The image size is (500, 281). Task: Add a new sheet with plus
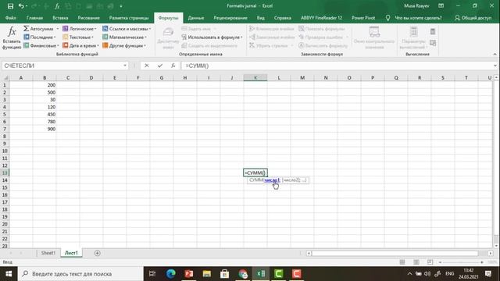coord(97,253)
